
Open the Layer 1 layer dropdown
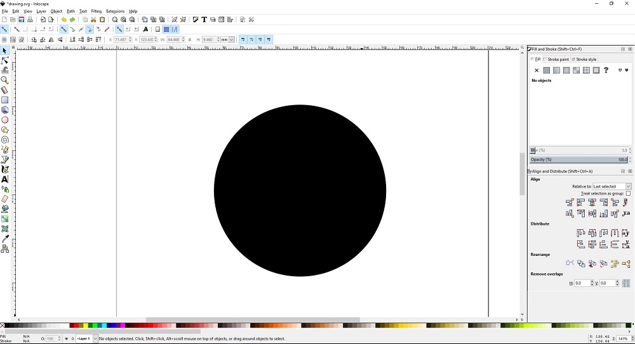point(86,339)
